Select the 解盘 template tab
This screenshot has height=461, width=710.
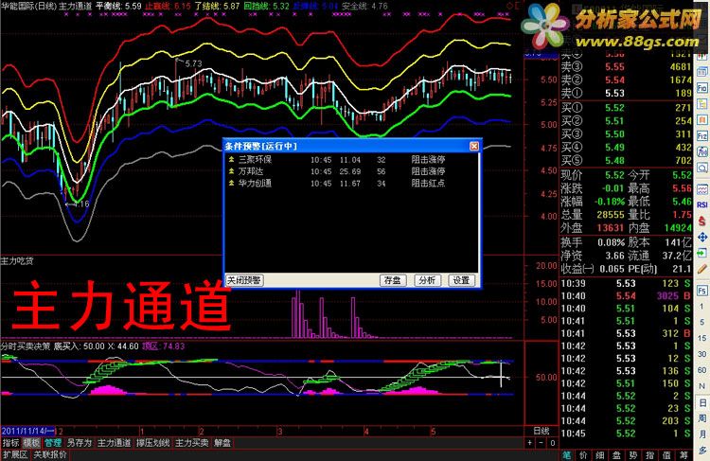222,443
